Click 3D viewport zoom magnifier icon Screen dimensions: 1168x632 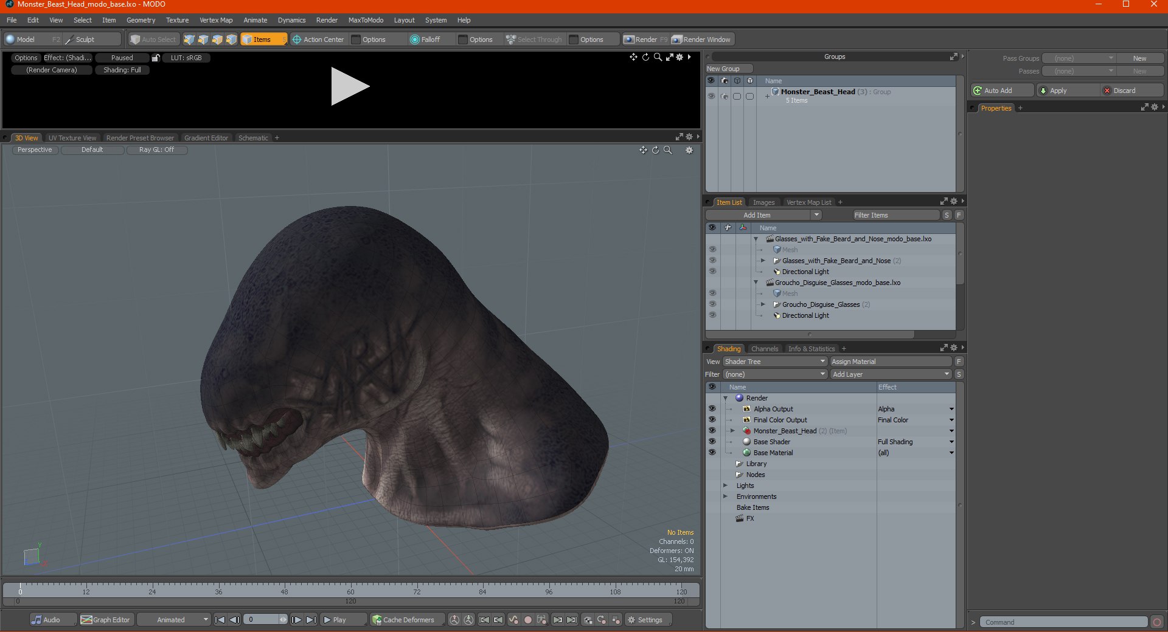[668, 150]
